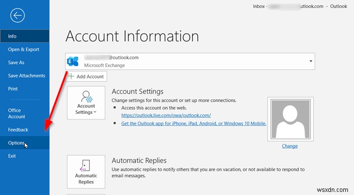Open the Automatic Replies button
Viewport: 354px width, 195px height.
coord(86,172)
